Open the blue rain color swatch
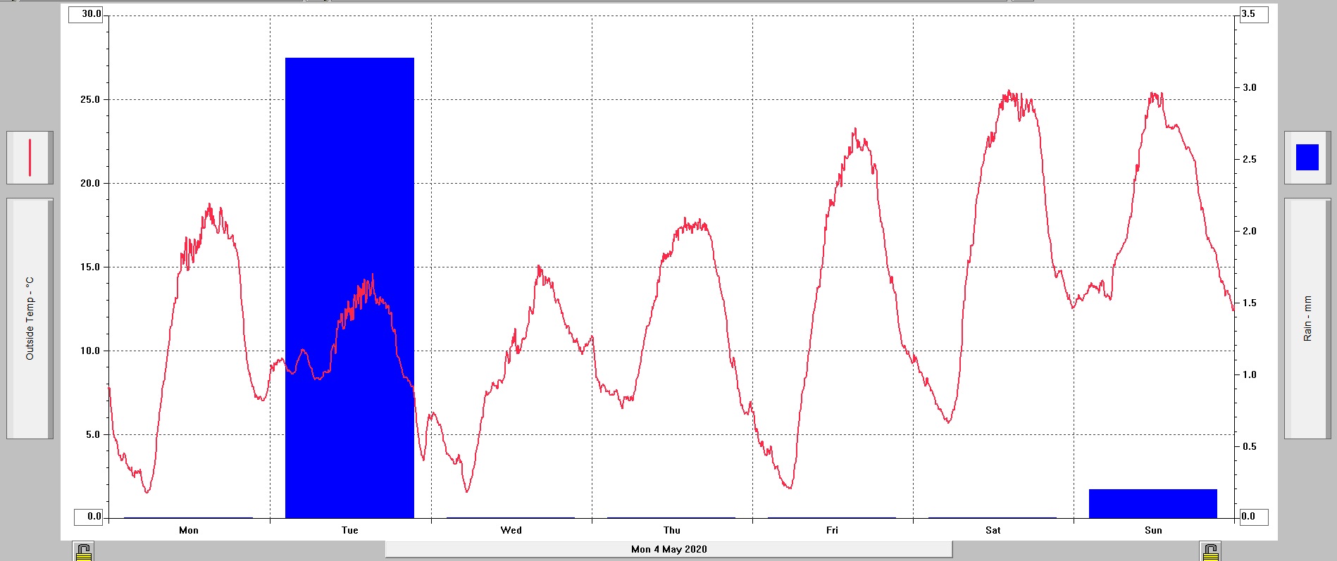1337x561 pixels. pyautogui.click(x=1307, y=158)
